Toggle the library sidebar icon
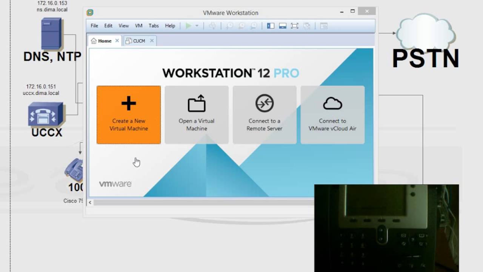Viewport: 483px width, 272px height. [271, 26]
